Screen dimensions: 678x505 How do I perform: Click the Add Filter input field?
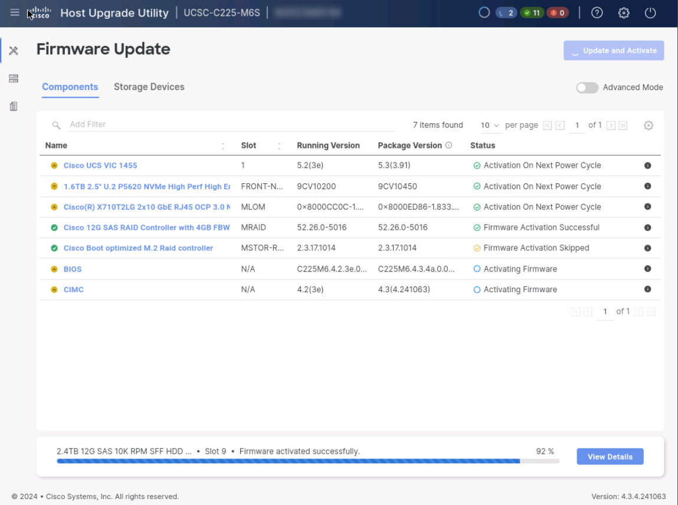coord(231,124)
